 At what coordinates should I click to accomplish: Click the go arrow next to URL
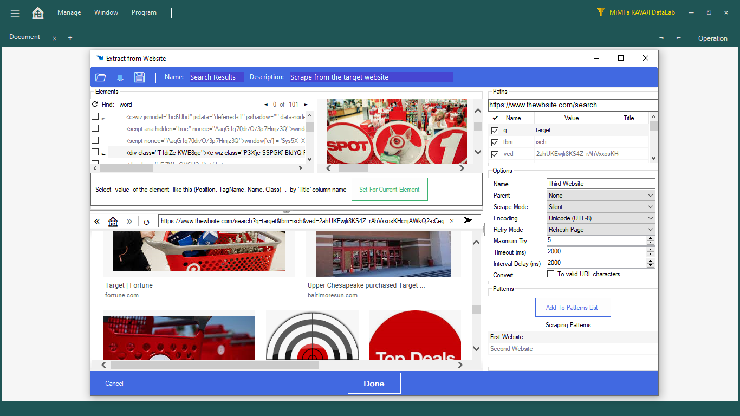point(468,220)
